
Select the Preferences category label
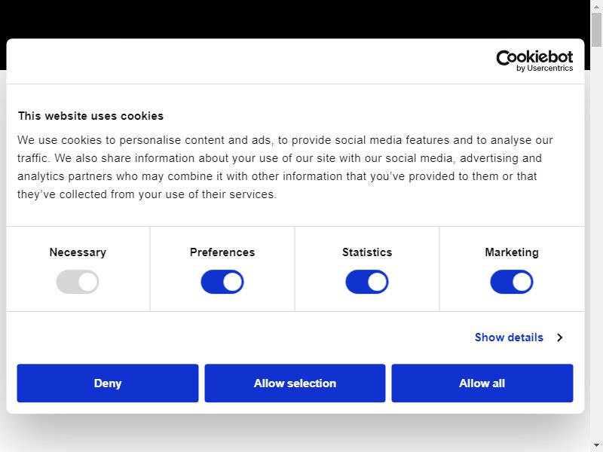[222, 252]
